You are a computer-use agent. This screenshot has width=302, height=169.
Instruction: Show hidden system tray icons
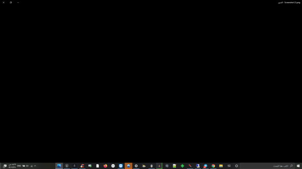coord(35,166)
